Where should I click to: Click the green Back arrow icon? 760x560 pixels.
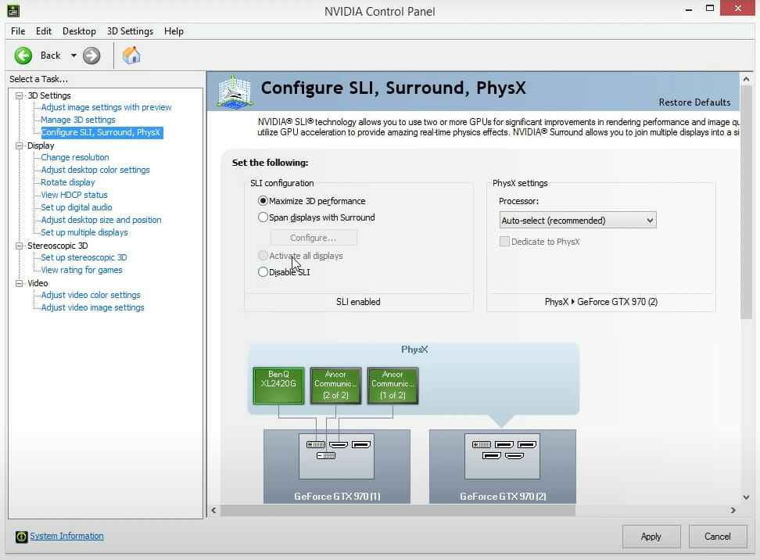[x=23, y=56]
